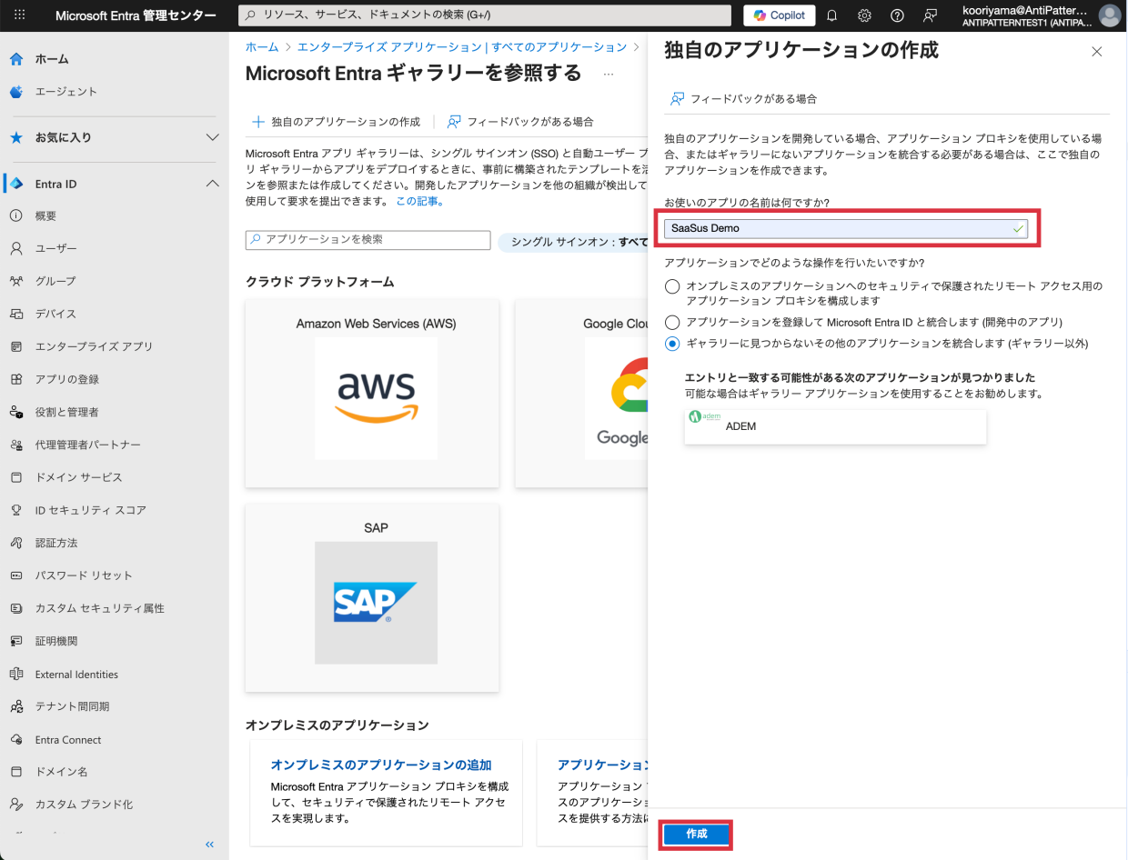Click the ドメイン名 icon
The image size is (1128, 860).
[x=15, y=772]
